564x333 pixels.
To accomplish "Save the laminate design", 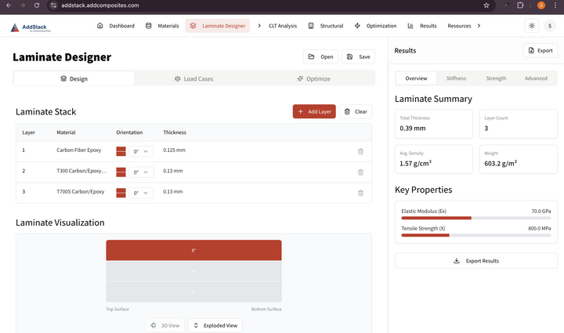I will pyautogui.click(x=358, y=57).
